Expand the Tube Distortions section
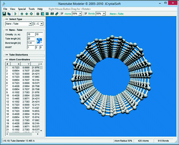Screen dimensions: 179x145 tap(7, 55)
